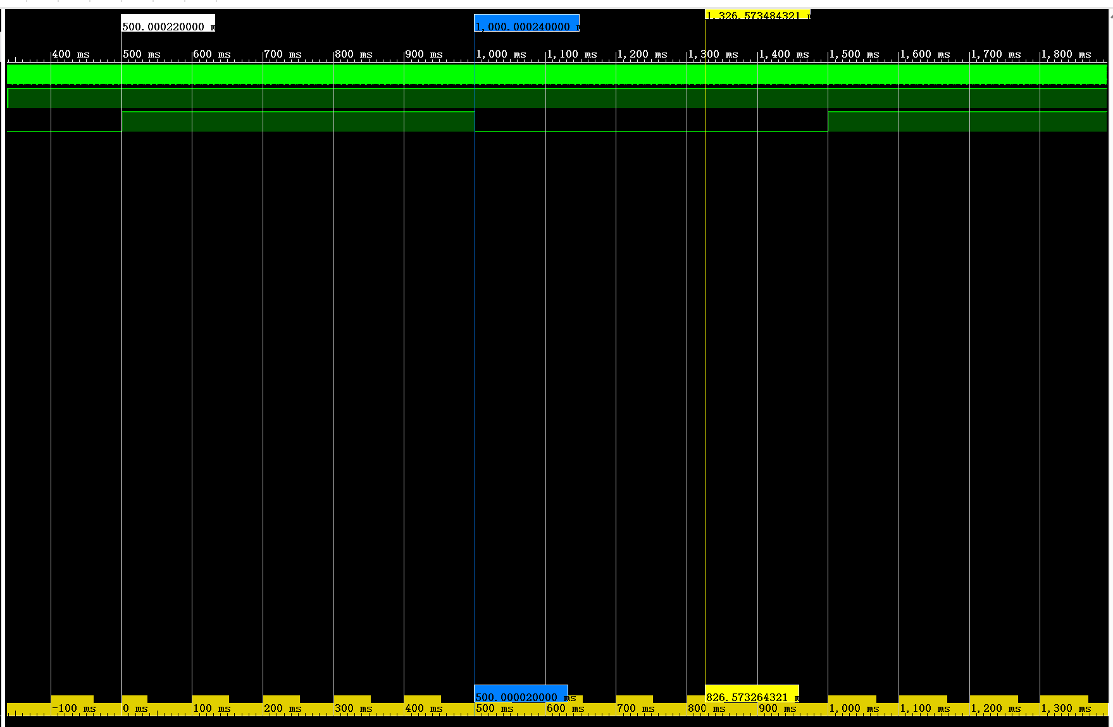Click the -100 ms label on the yellow ruler
The image size is (1113, 727).
(x=73, y=709)
